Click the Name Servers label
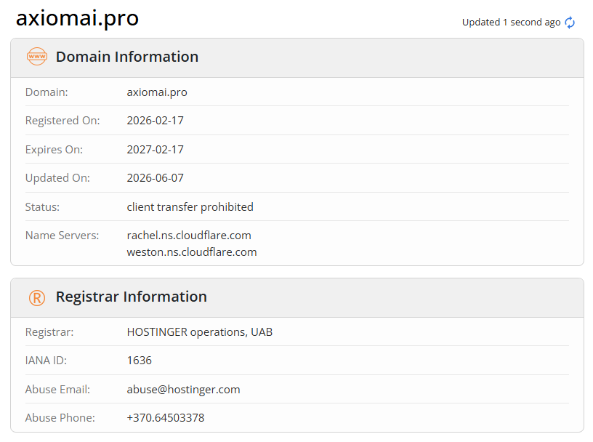Screen dimensions: 593x442 (62, 236)
